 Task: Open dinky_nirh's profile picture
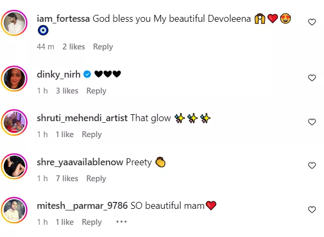15,78
